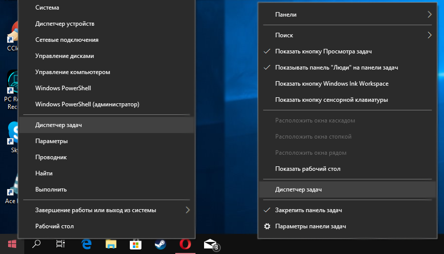Click gear icon beside Параметры панели задач
Screen dimensions: 444x254
coord(267,226)
